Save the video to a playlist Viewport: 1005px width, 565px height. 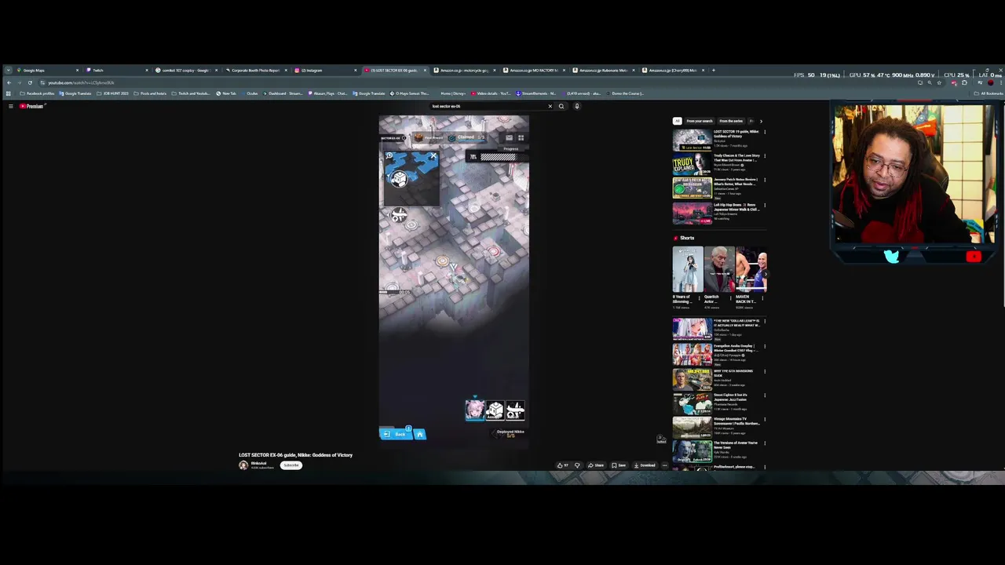pyautogui.click(x=619, y=465)
